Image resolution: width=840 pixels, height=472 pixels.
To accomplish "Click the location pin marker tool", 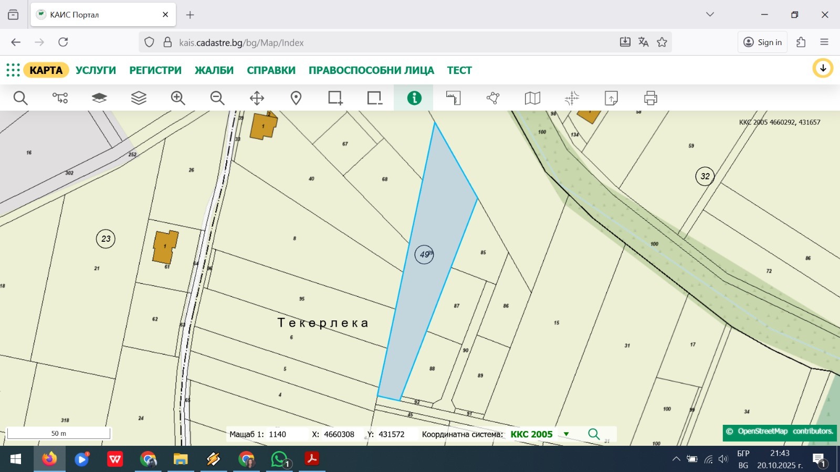I will coord(296,98).
